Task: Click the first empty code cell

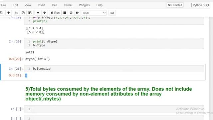Action: (114, 109)
